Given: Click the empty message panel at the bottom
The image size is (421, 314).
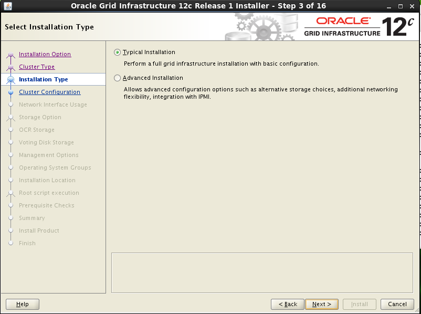Looking at the screenshot, I should tap(262, 272).
